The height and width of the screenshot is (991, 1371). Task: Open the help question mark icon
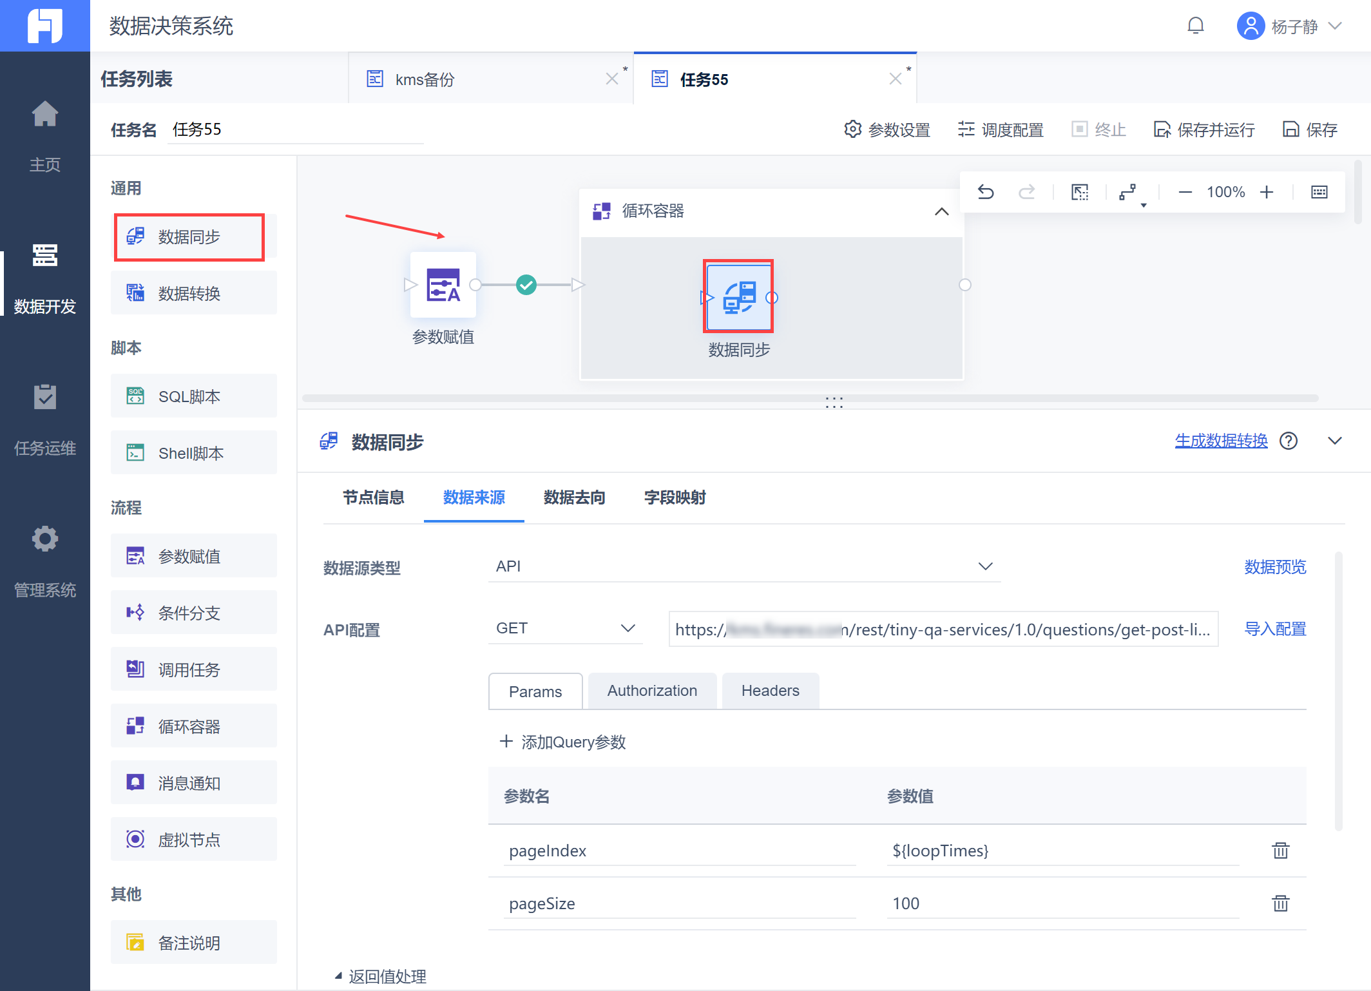coord(1289,441)
